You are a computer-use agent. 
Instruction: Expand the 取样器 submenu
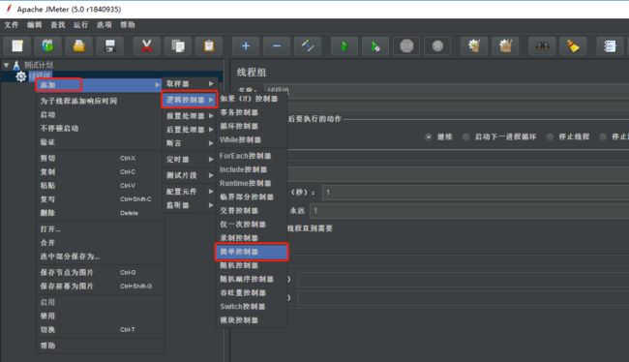coord(190,83)
